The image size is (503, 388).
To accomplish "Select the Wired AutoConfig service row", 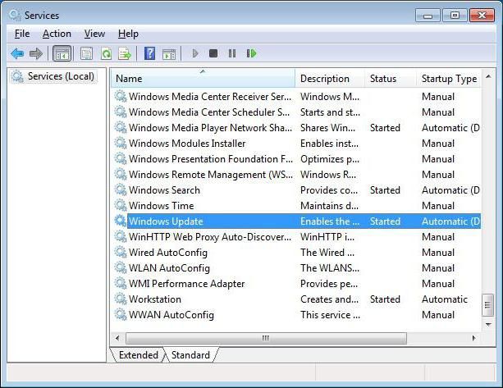I will coord(297,252).
